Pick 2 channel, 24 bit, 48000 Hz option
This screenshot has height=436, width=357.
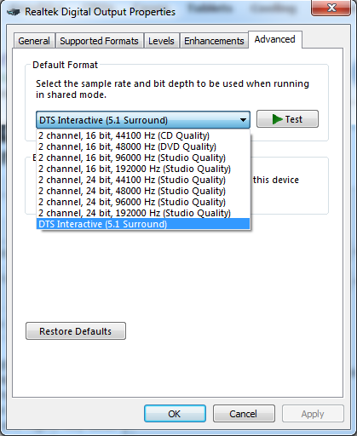pos(143,191)
